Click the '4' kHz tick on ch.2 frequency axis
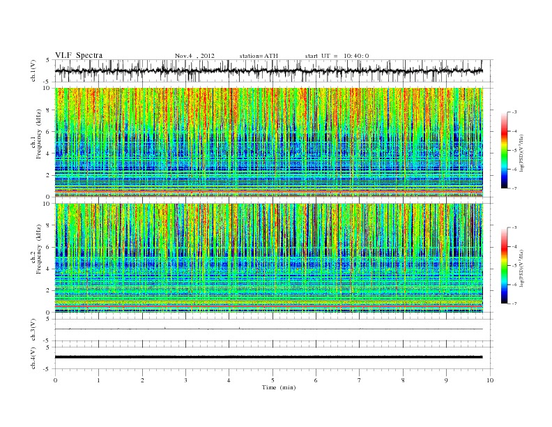The height and width of the screenshot is (427, 552). (x=49, y=269)
